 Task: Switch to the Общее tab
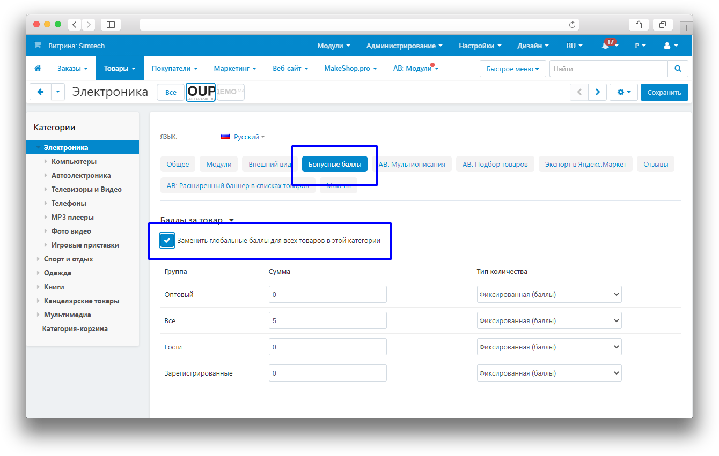coord(178,164)
